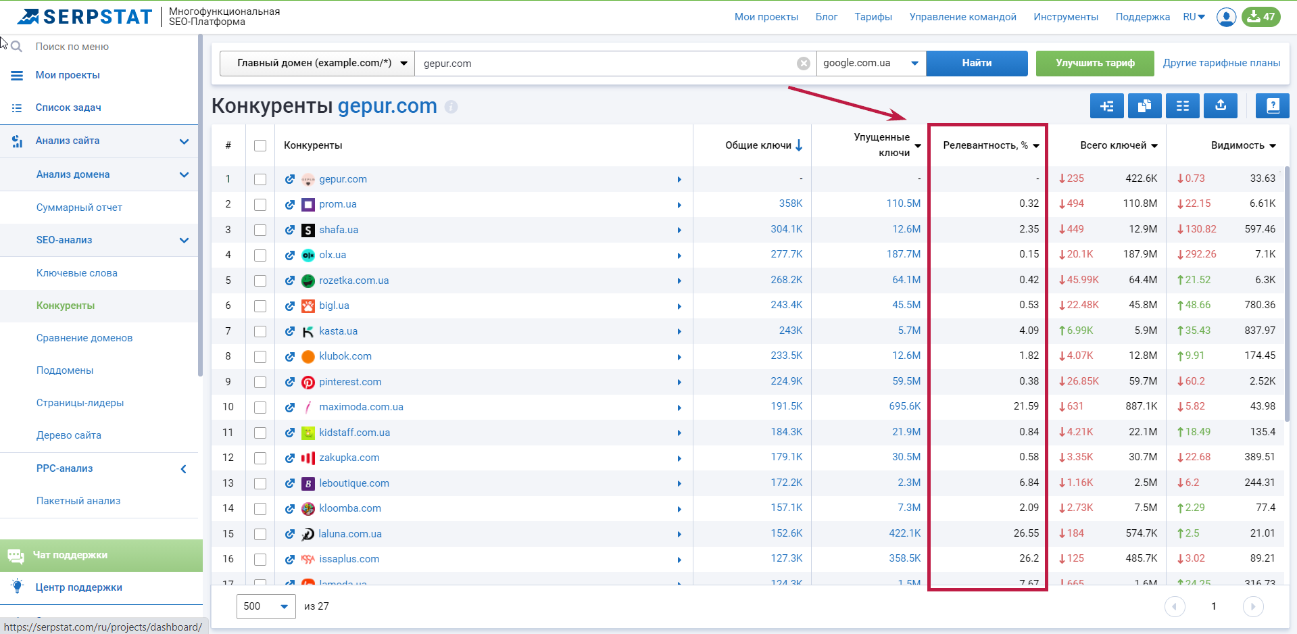Open the 500 rows-per-page dropdown
The width and height of the screenshot is (1297, 634).
point(266,606)
